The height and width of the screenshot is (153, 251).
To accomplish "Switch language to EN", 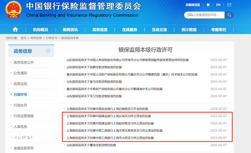I will pos(218,5).
